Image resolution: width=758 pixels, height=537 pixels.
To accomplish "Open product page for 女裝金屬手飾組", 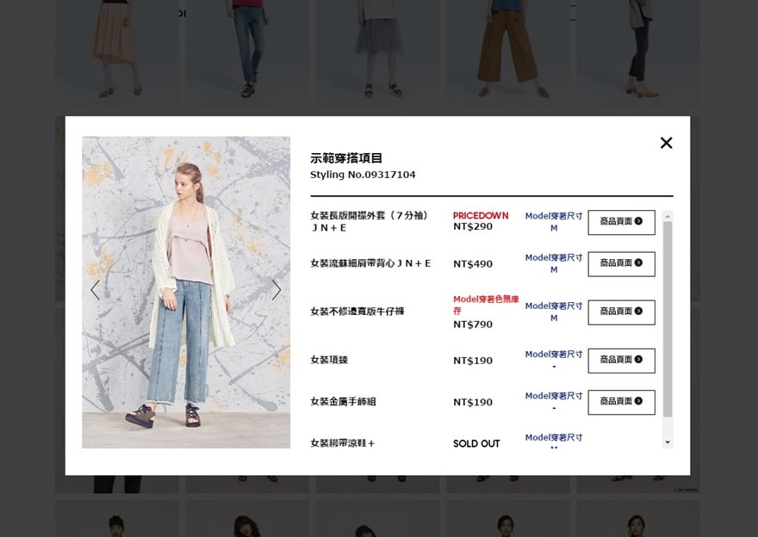I will 621,402.
